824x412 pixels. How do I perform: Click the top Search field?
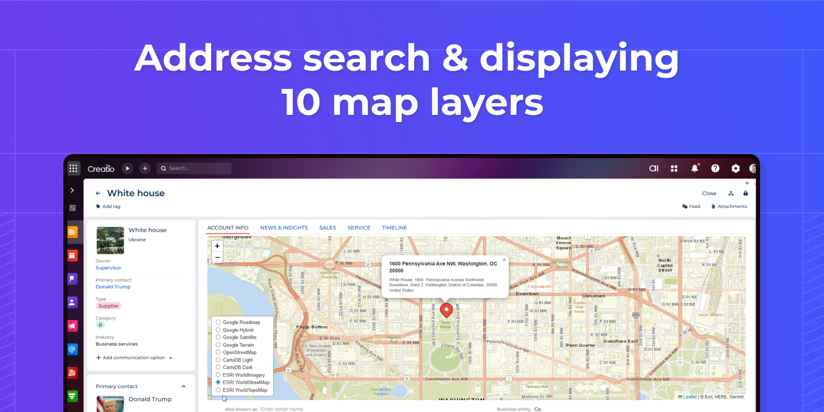coord(194,168)
